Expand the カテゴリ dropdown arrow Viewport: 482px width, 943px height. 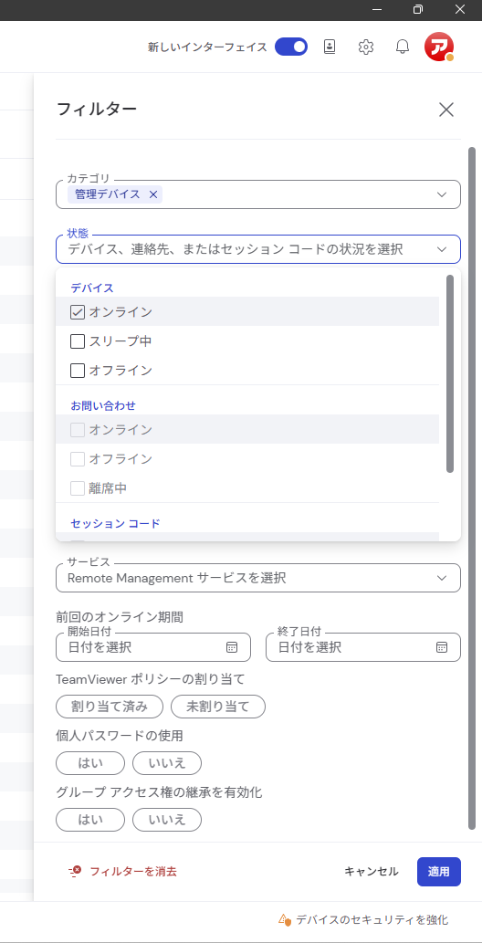pyautogui.click(x=442, y=194)
